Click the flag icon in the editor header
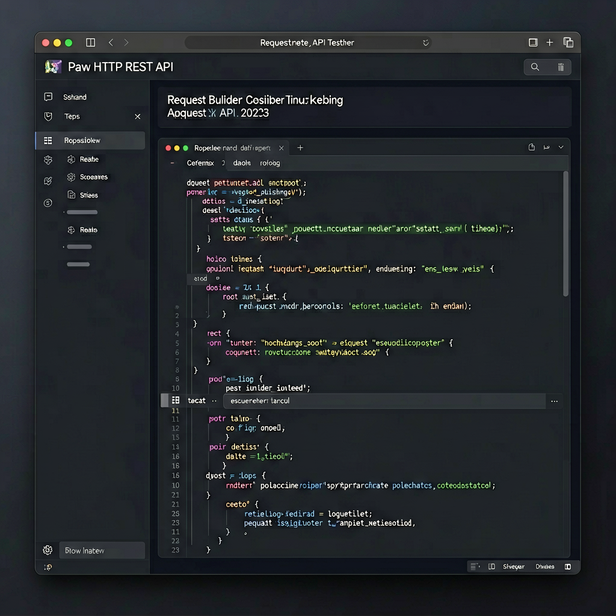 tap(546, 147)
